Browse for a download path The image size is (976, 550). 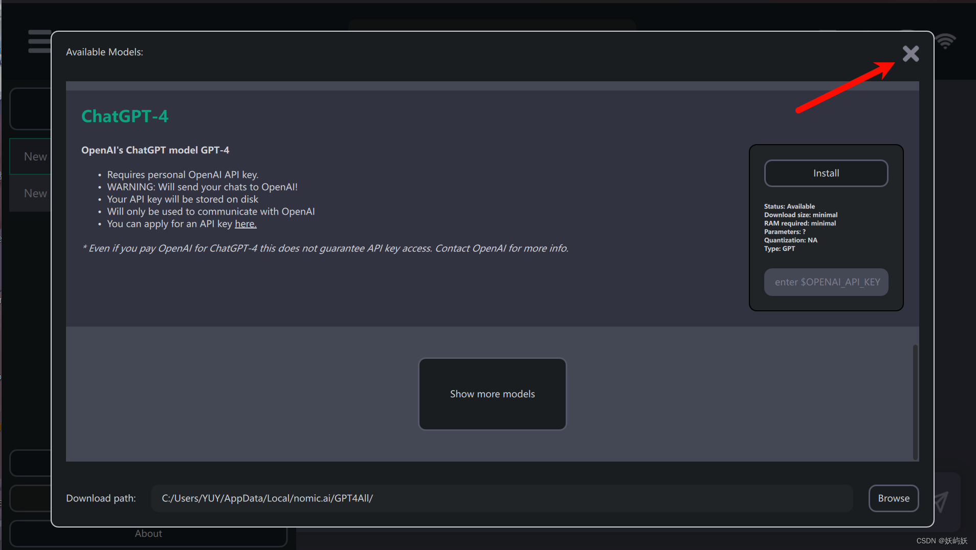tap(894, 498)
